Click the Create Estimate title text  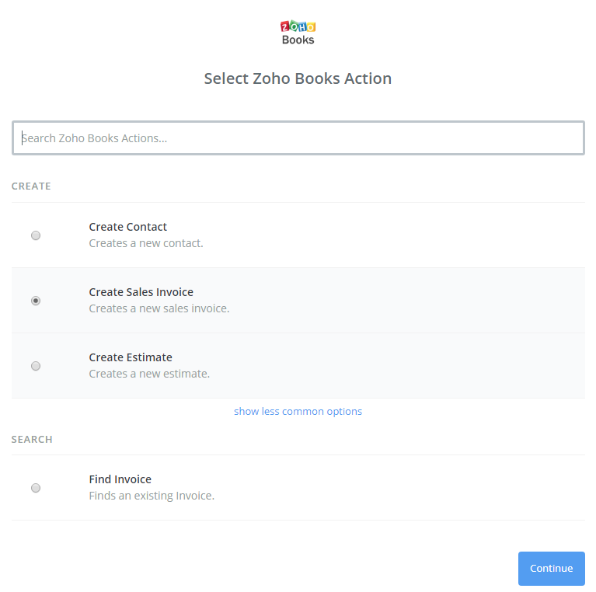131,357
